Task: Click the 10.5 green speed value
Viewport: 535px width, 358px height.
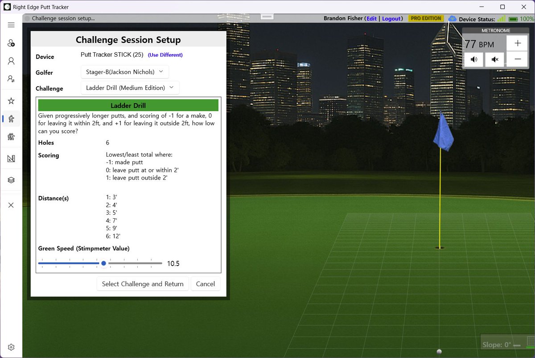Action: tap(173, 264)
